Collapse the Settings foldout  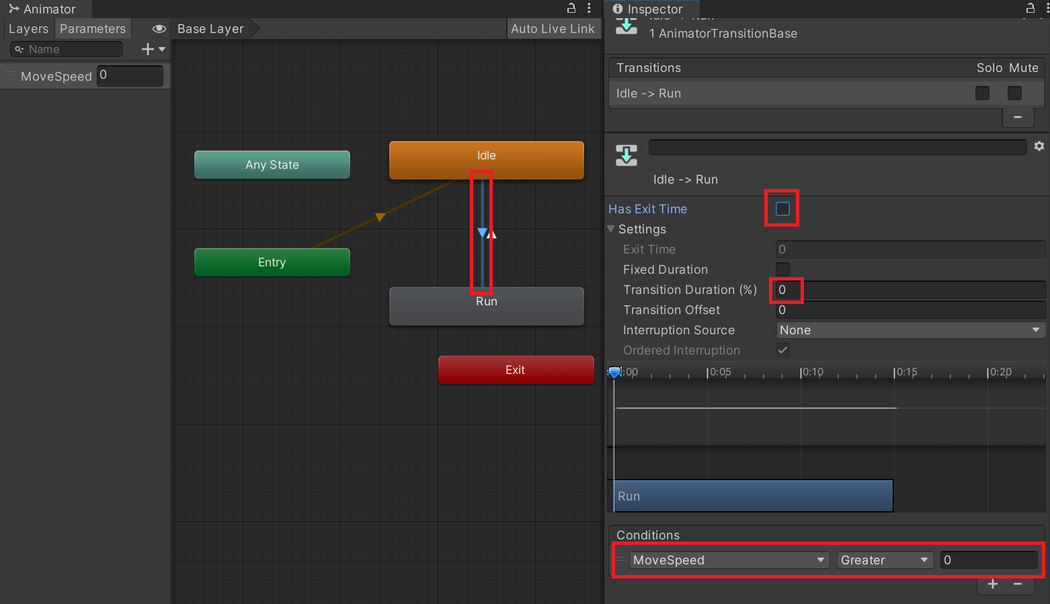(x=610, y=229)
